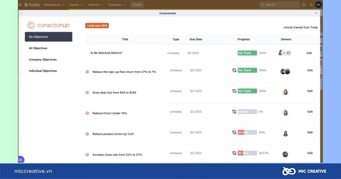Click sync icon in the 700% progress row
This screenshot has width=341, height=179.
pyautogui.click(x=234, y=70)
